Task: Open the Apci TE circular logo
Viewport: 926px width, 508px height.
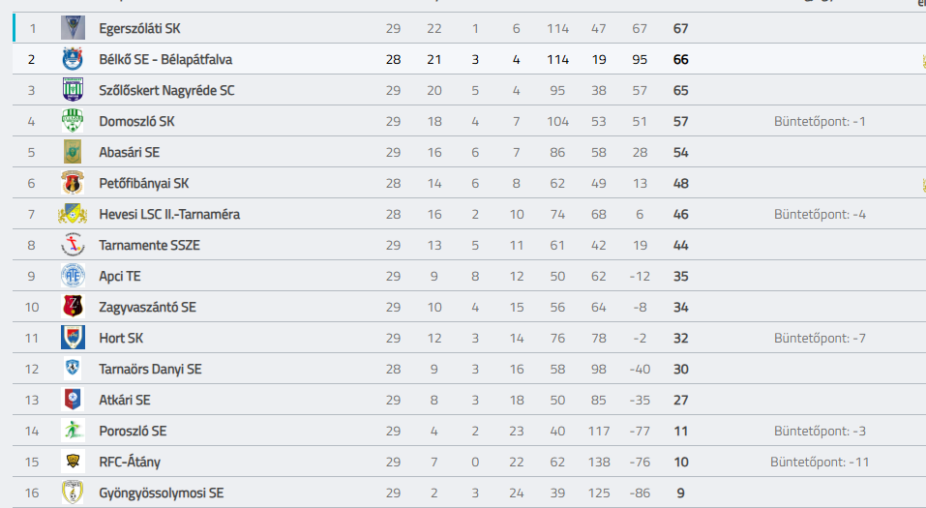Action: pos(73,276)
